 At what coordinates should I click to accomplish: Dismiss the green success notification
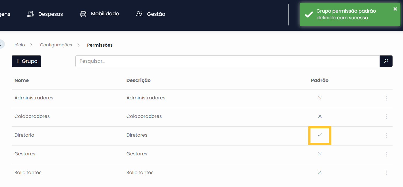[x=395, y=9]
